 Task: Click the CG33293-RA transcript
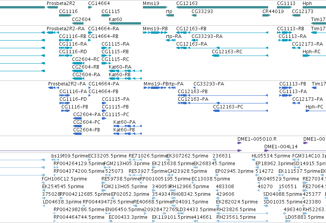click(x=194, y=40)
